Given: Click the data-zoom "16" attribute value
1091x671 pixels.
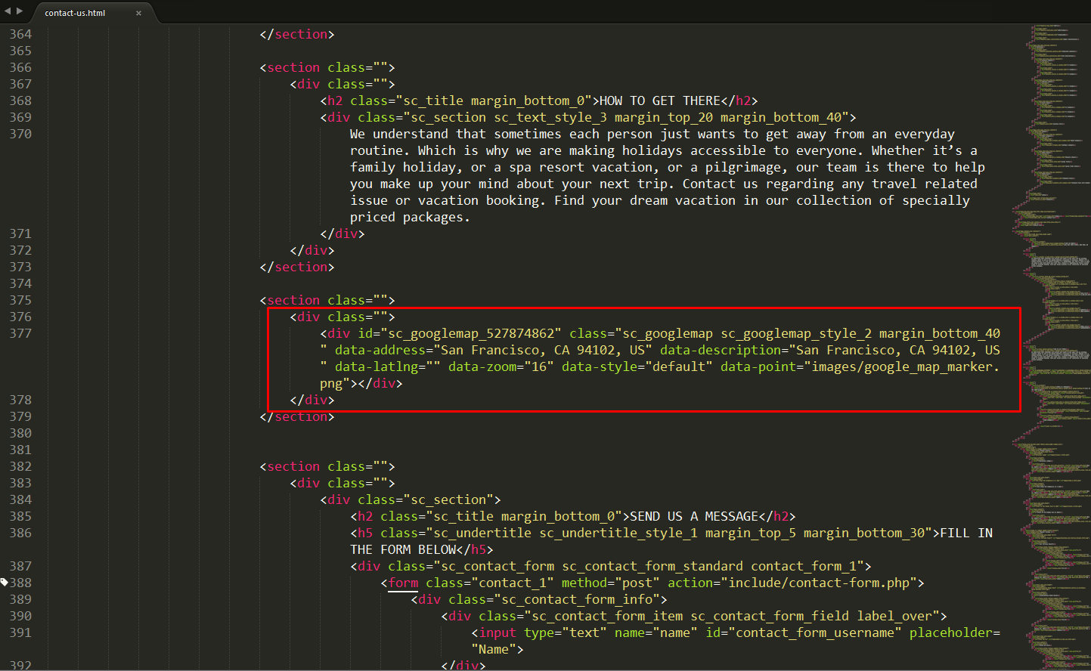Looking at the screenshot, I should click(539, 366).
